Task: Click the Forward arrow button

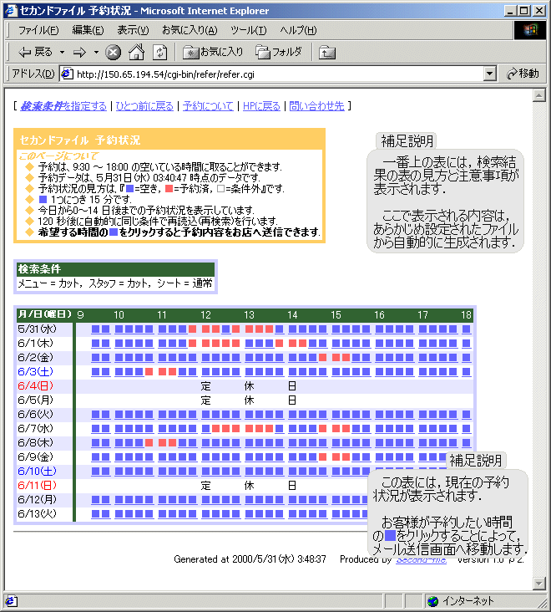Action: click(x=79, y=52)
